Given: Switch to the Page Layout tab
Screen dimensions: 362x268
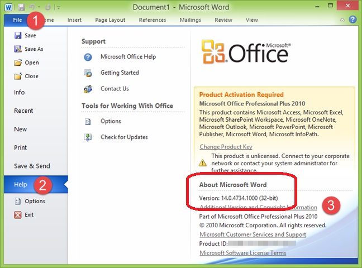Looking at the screenshot, I should tap(110, 20).
